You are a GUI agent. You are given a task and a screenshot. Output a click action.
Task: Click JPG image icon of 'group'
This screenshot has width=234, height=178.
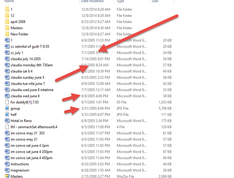(7, 108)
